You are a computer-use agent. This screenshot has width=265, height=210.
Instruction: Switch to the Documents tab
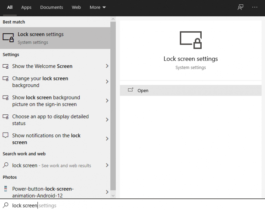(x=52, y=7)
